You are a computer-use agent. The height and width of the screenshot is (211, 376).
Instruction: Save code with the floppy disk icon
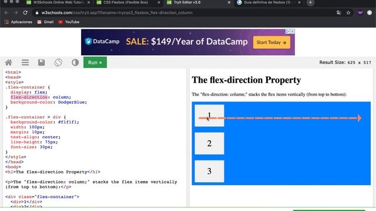(42, 63)
